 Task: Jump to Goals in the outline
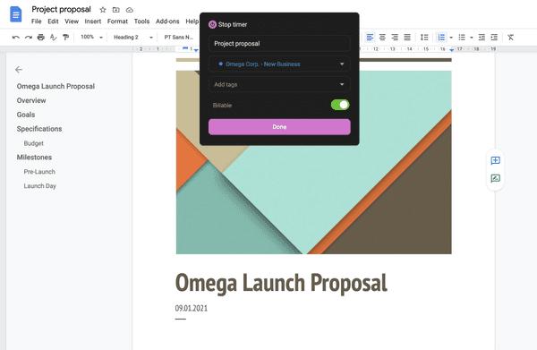click(26, 115)
